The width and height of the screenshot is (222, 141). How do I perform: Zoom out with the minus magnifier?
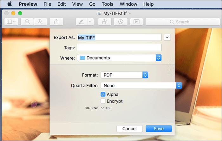pyautogui.click(x=27, y=22)
